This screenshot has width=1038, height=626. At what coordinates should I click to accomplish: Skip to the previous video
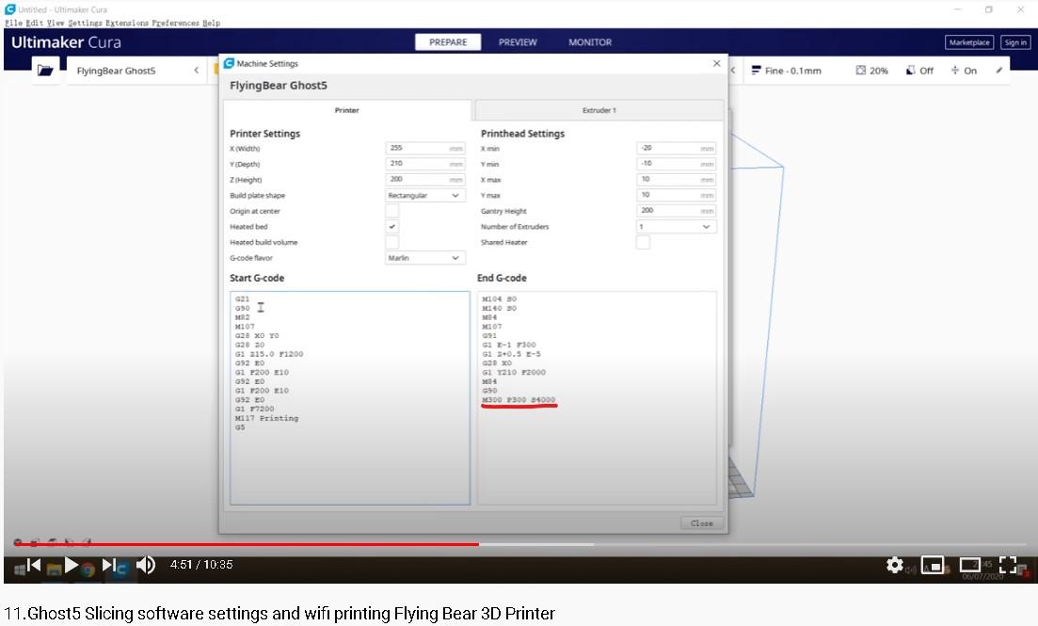pos(34,565)
